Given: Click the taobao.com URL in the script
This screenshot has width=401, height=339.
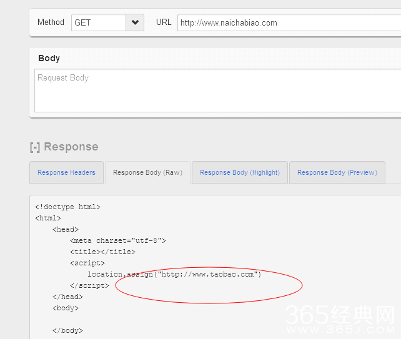Looking at the screenshot, I should coord(209,274).
